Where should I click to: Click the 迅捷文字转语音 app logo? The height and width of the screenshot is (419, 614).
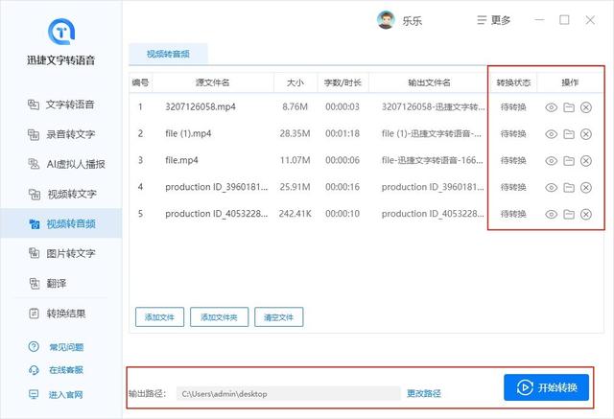point(61,32)
